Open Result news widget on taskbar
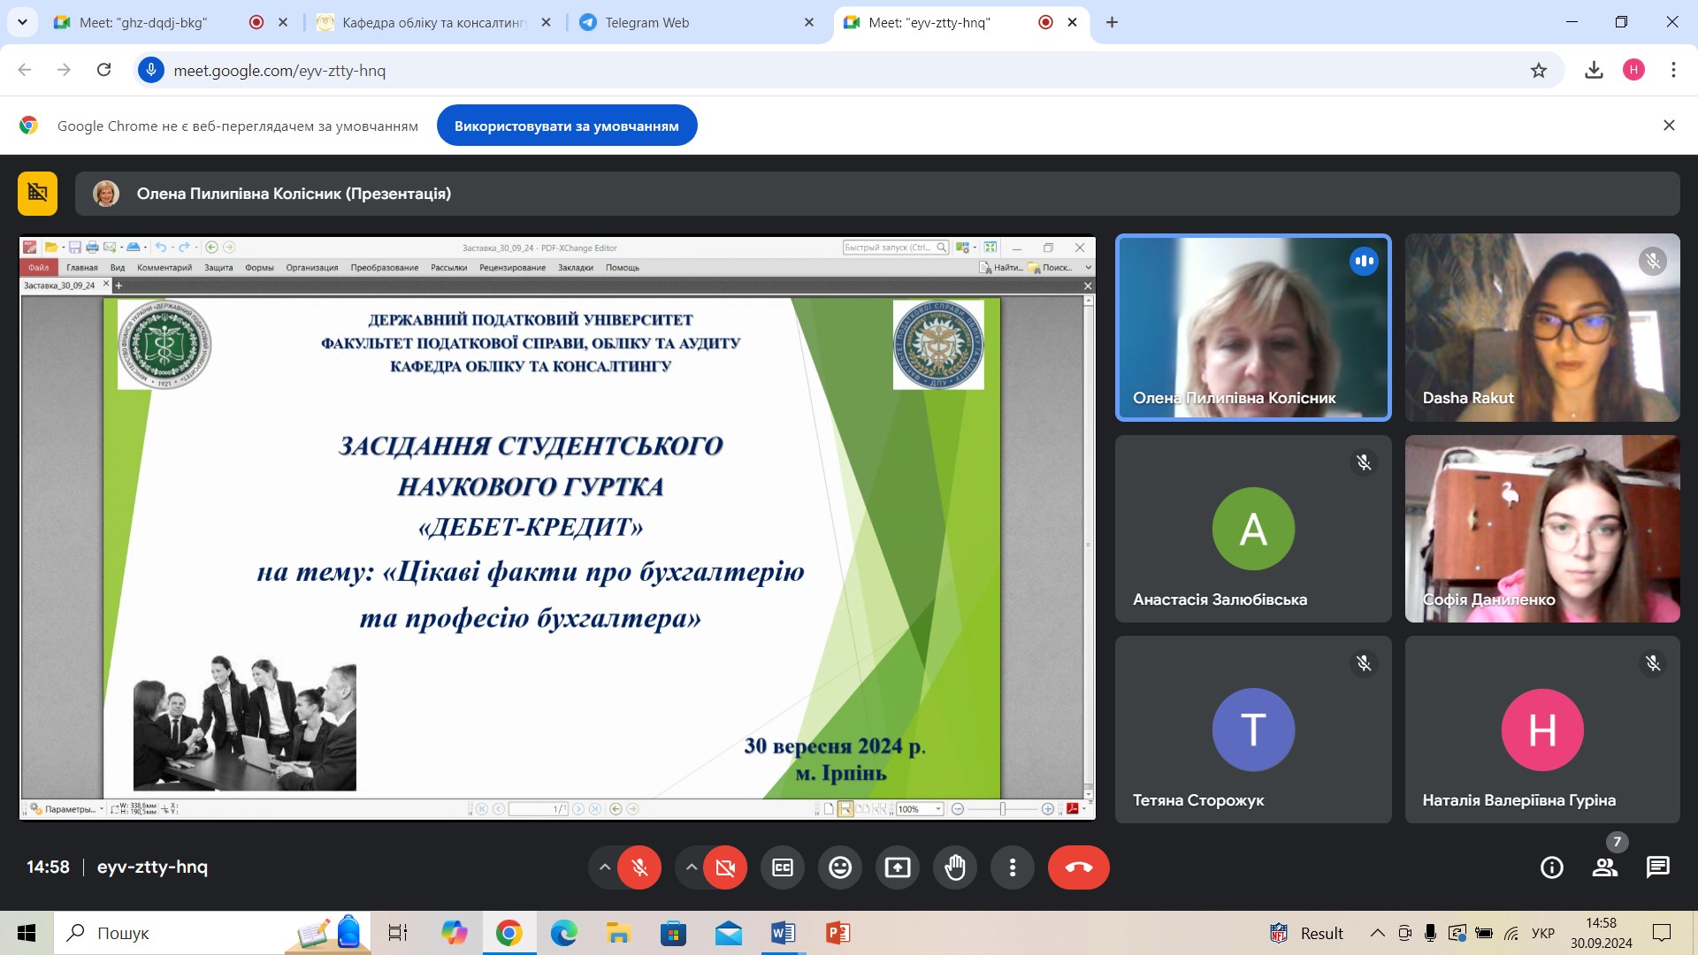The height and width of the screenshot is (955, 1698). point(1306,933)
